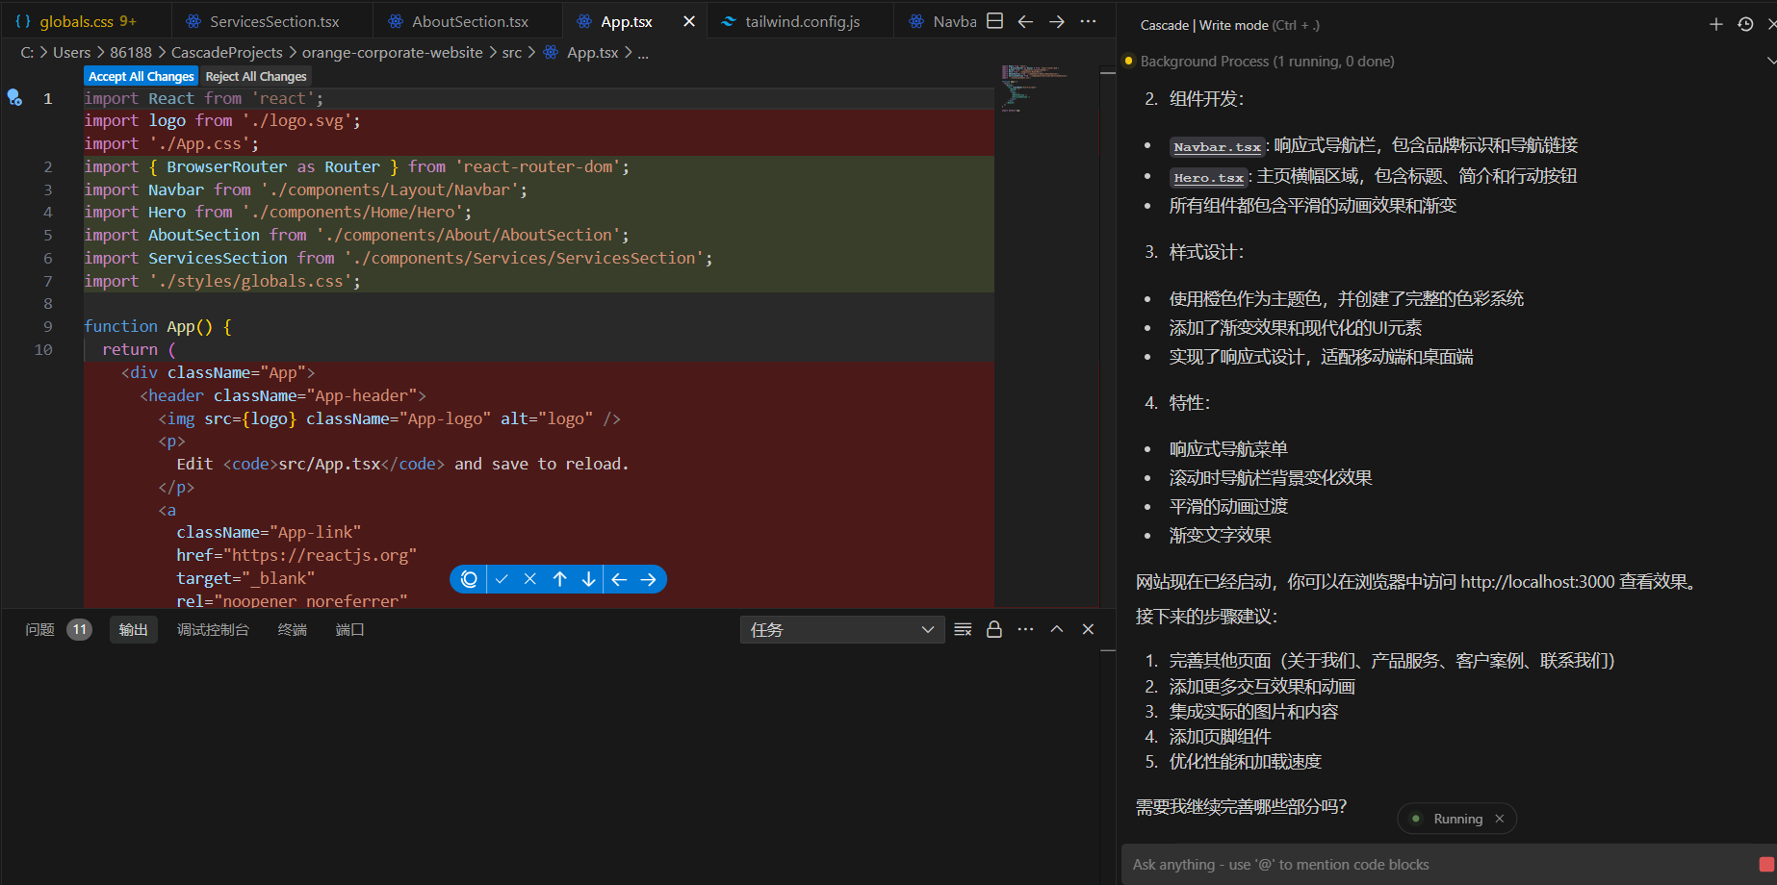Screen dimensions: 1777x885
Task: Click the src breadcrumb segment
Action: 511,52
